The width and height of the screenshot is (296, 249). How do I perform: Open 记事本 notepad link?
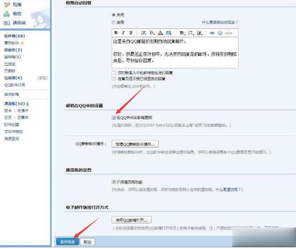[23, 118]
